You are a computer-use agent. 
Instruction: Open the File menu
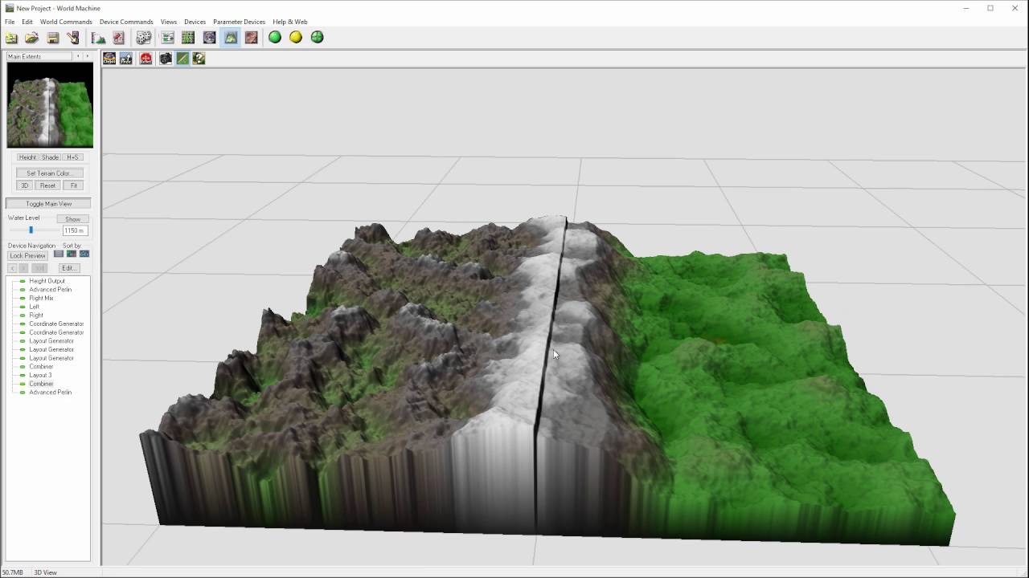pyautogui.click(x=10, y=22)
